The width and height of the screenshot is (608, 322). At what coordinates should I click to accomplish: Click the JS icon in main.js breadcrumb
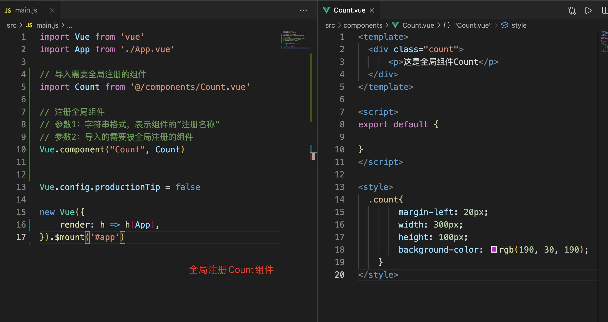[x=29, y=25]
